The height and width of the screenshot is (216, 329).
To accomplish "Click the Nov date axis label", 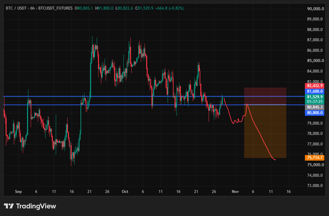I will (x=235, y=192).
